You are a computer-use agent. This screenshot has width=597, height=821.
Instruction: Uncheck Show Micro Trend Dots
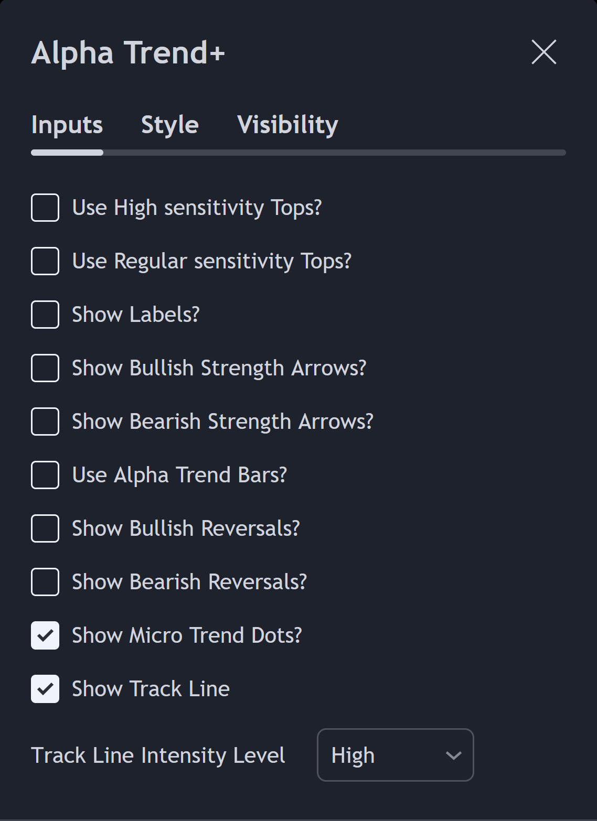45,635
